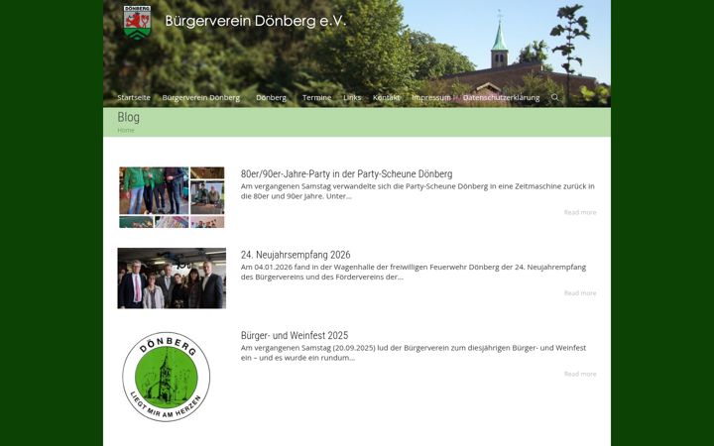Open the Dönberg liegt mir am Herzen logo thumbnail
The image size is (714, 446).
[x=167, y=377]
